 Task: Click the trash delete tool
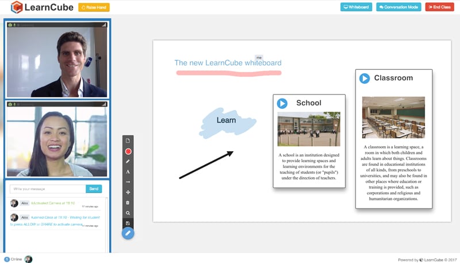pos(128,202)
